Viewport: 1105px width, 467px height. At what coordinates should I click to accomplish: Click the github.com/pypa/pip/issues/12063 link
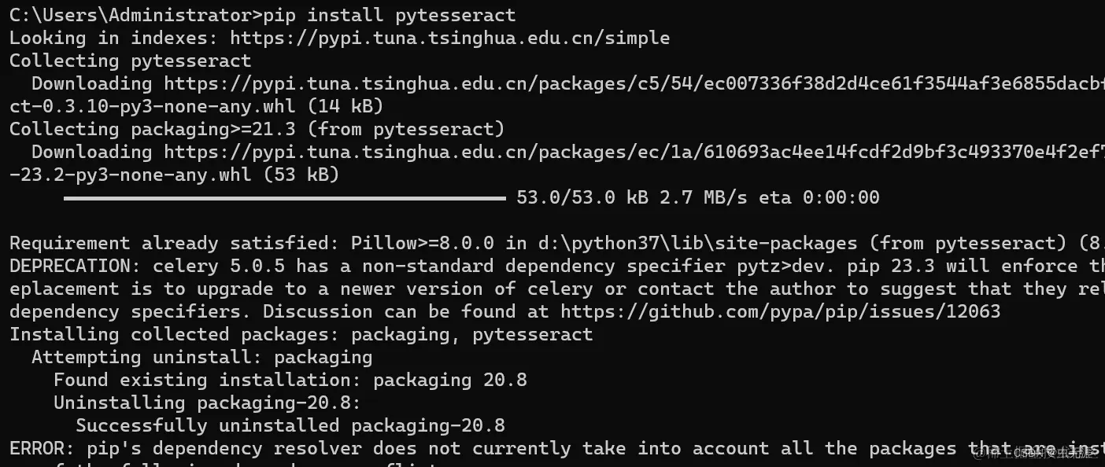780,311
